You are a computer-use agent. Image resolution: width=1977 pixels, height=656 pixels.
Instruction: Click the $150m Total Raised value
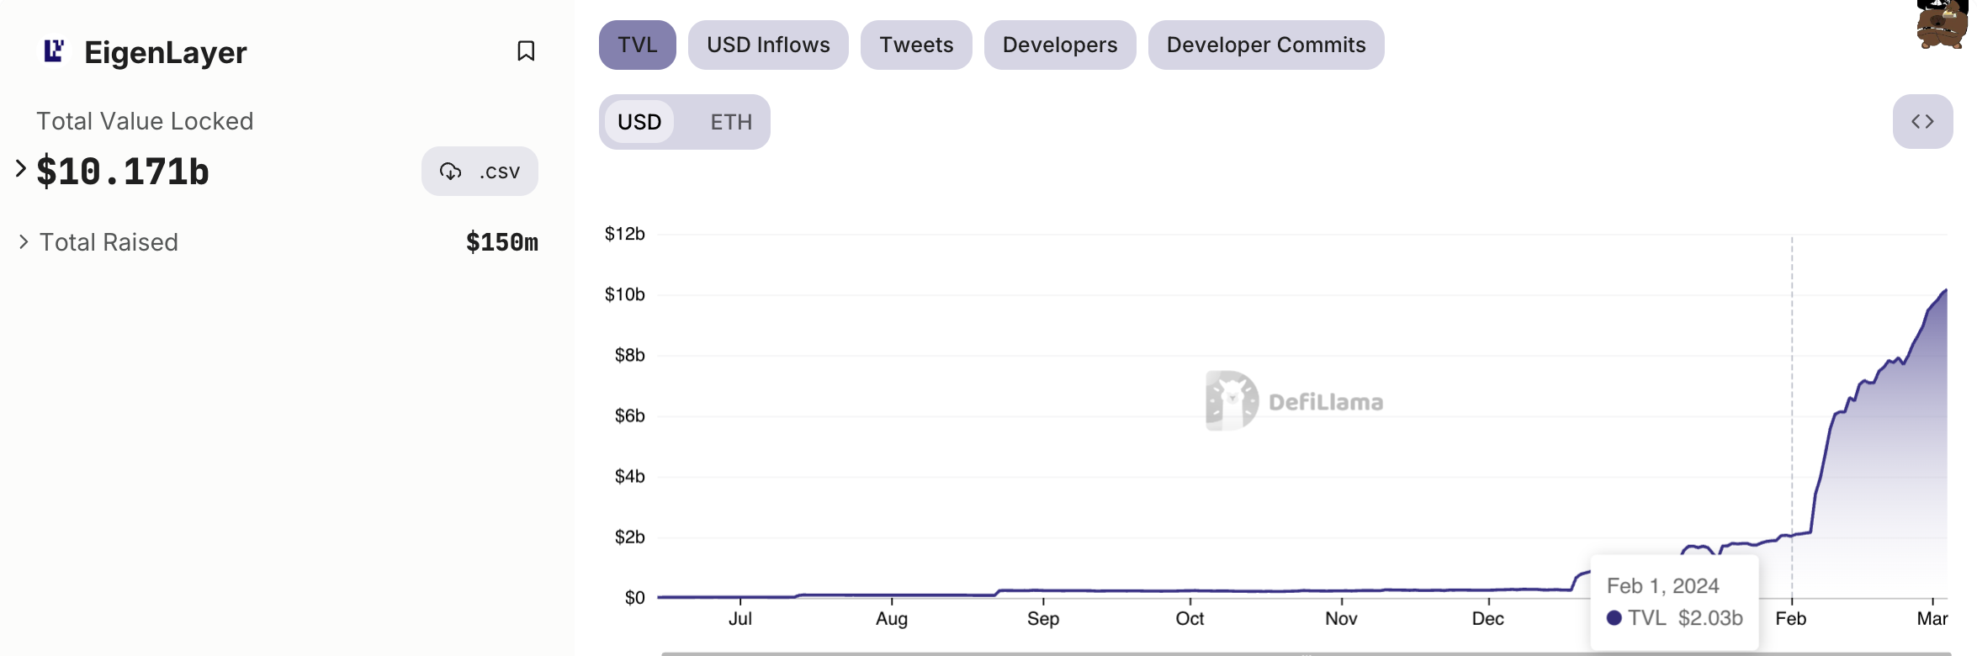click(501, 242)
